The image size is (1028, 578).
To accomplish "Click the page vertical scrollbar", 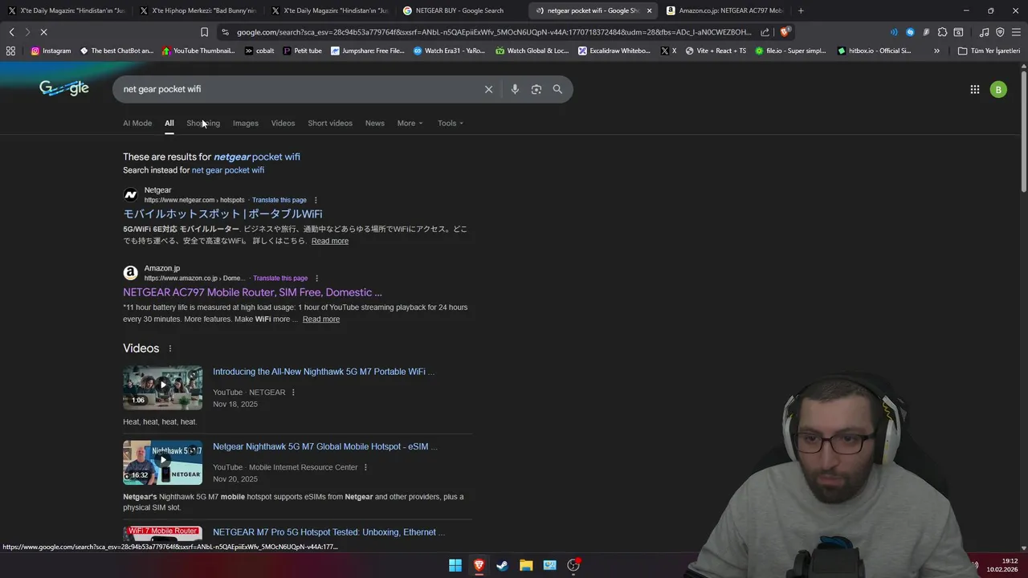I will click(x=1023, y=132).
